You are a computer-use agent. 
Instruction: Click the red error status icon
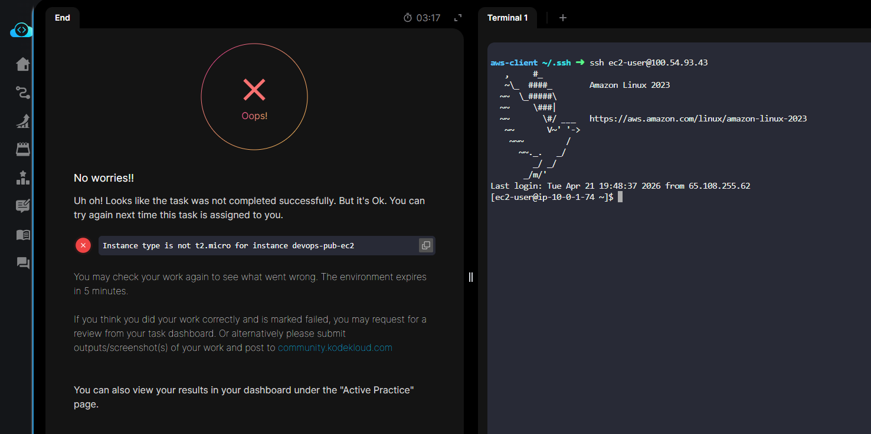(x=83, y=245)
